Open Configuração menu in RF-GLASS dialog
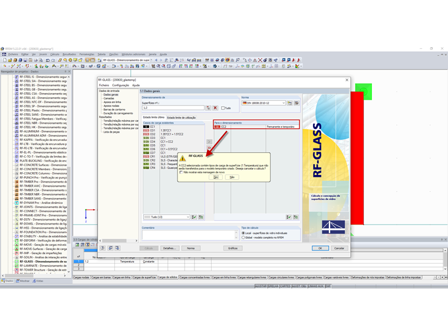This screenshot has height=336, width=448. 121,85
